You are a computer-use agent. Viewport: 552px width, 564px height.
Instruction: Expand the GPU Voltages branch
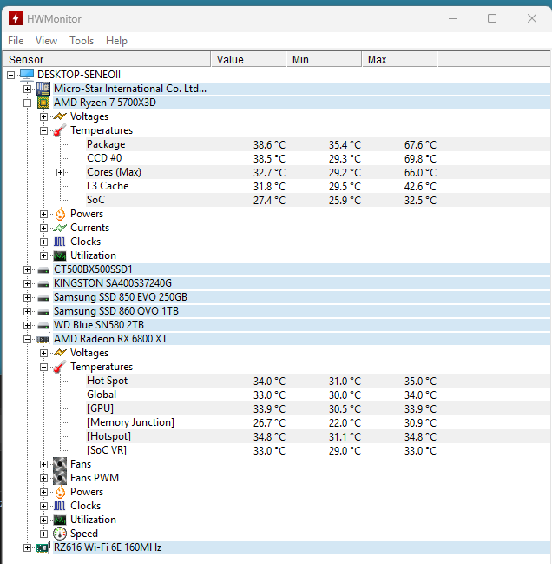[x=43, y=353]
